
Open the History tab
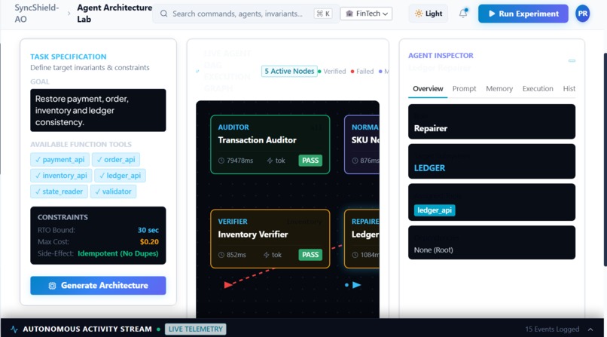coord(569,89)
